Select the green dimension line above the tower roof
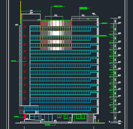The width and height of the screenshot is (133, 129). (x=31, y=11)
